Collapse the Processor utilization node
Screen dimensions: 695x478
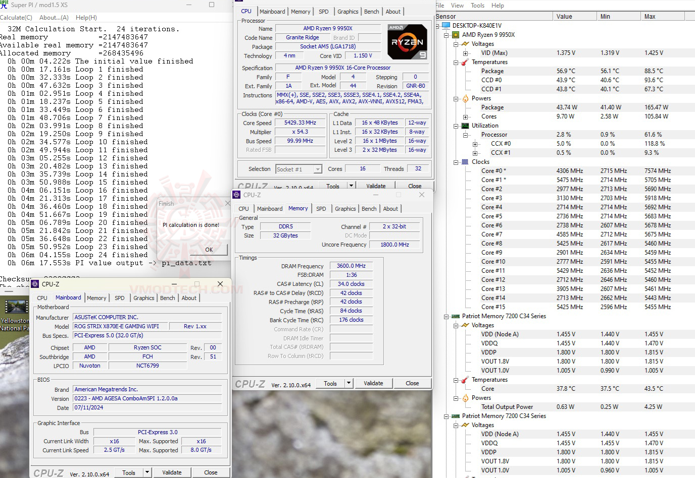point(465,135)
